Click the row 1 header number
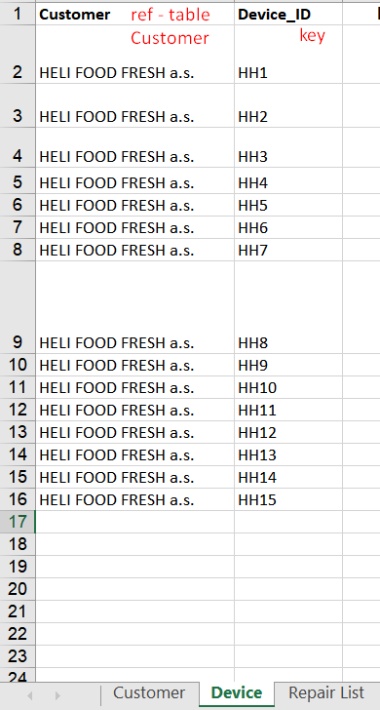Image resolution: width=380 pixels, height=710 pixels. coord(18,15)
